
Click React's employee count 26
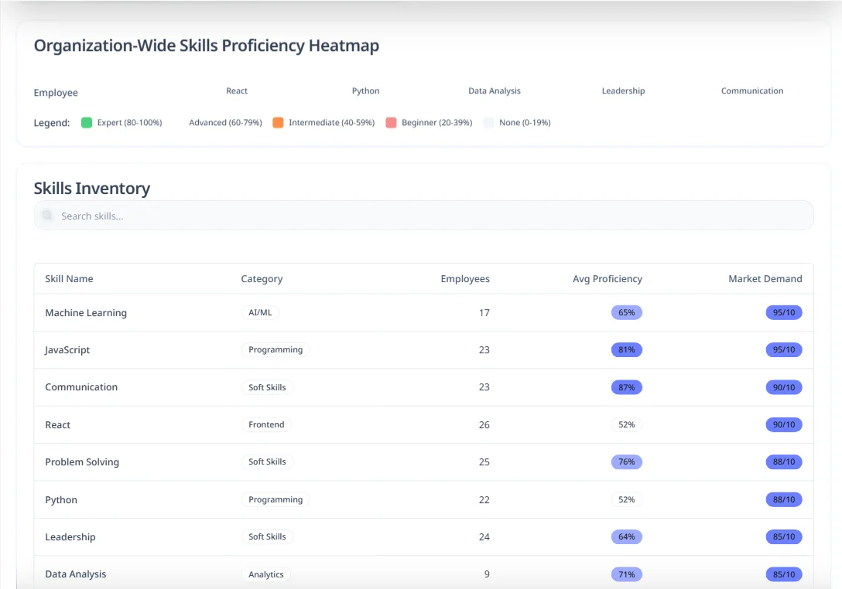(484, 425)
